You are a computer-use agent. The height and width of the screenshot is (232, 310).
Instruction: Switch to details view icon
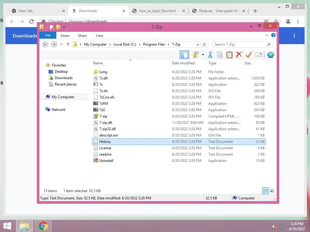tap(265, 191)
